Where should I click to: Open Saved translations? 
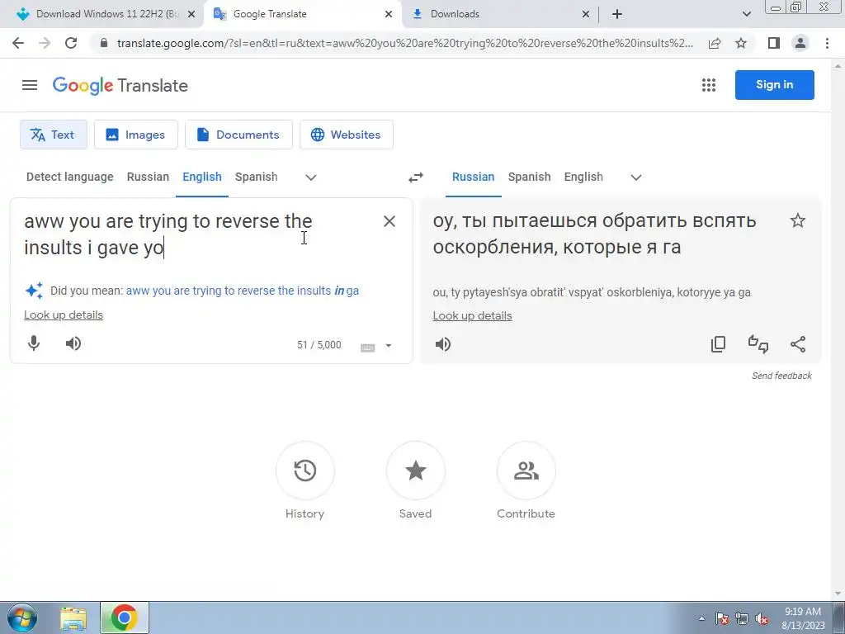click(x=416, y=471)
